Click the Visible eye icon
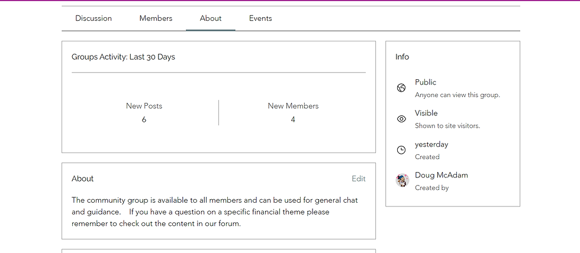The height and width of the screenshot is (253, 580). 401,119
